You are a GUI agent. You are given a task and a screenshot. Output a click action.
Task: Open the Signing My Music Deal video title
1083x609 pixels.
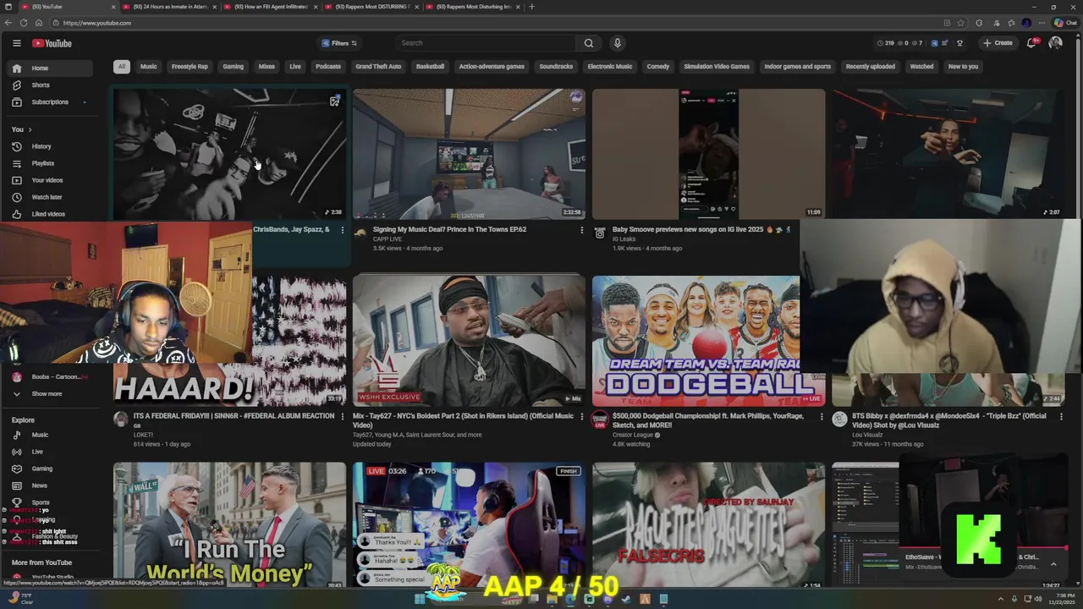tap(449, 229)
